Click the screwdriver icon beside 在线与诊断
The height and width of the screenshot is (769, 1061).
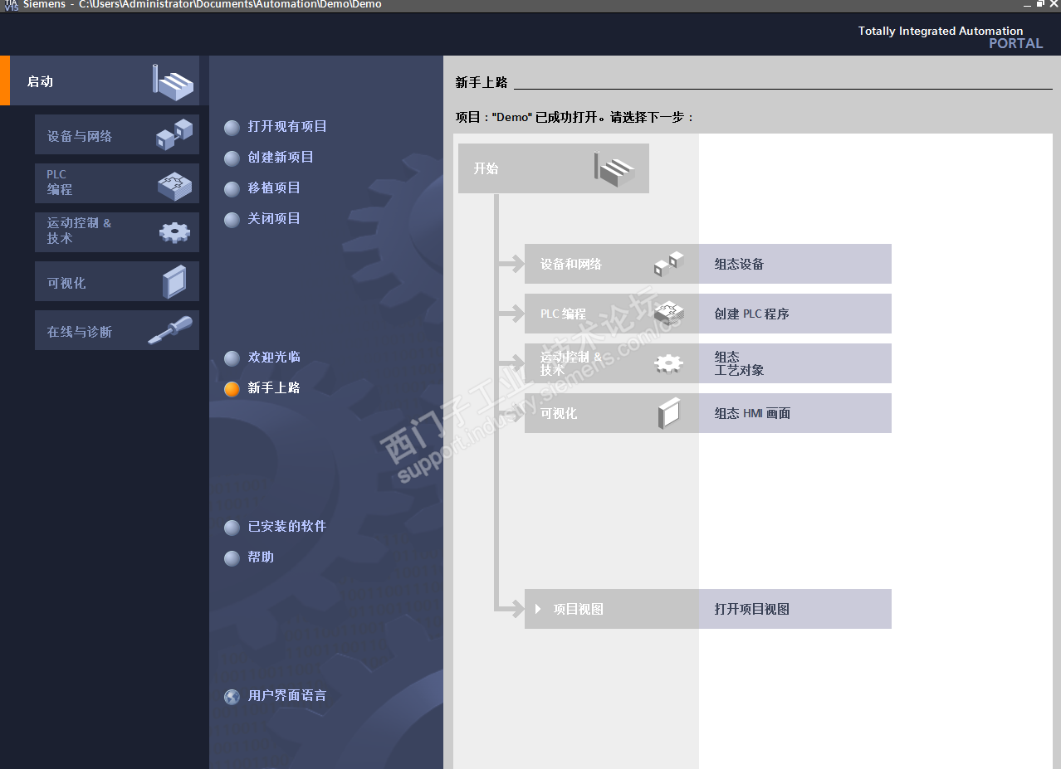[170, 330]
